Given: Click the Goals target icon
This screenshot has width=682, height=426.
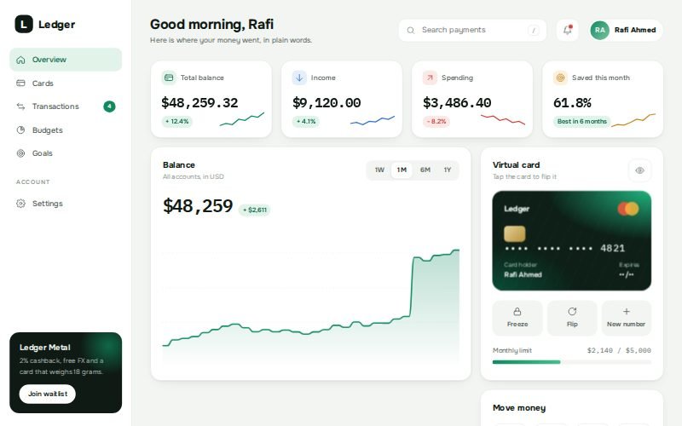Looking at the screenshot, I should pos(20,153).
